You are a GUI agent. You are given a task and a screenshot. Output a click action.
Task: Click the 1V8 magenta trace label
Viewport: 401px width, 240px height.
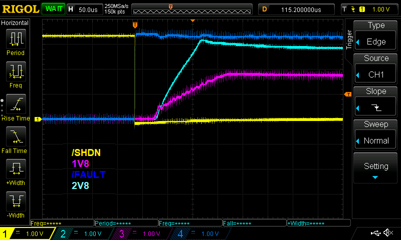click(x=80, y=163)
